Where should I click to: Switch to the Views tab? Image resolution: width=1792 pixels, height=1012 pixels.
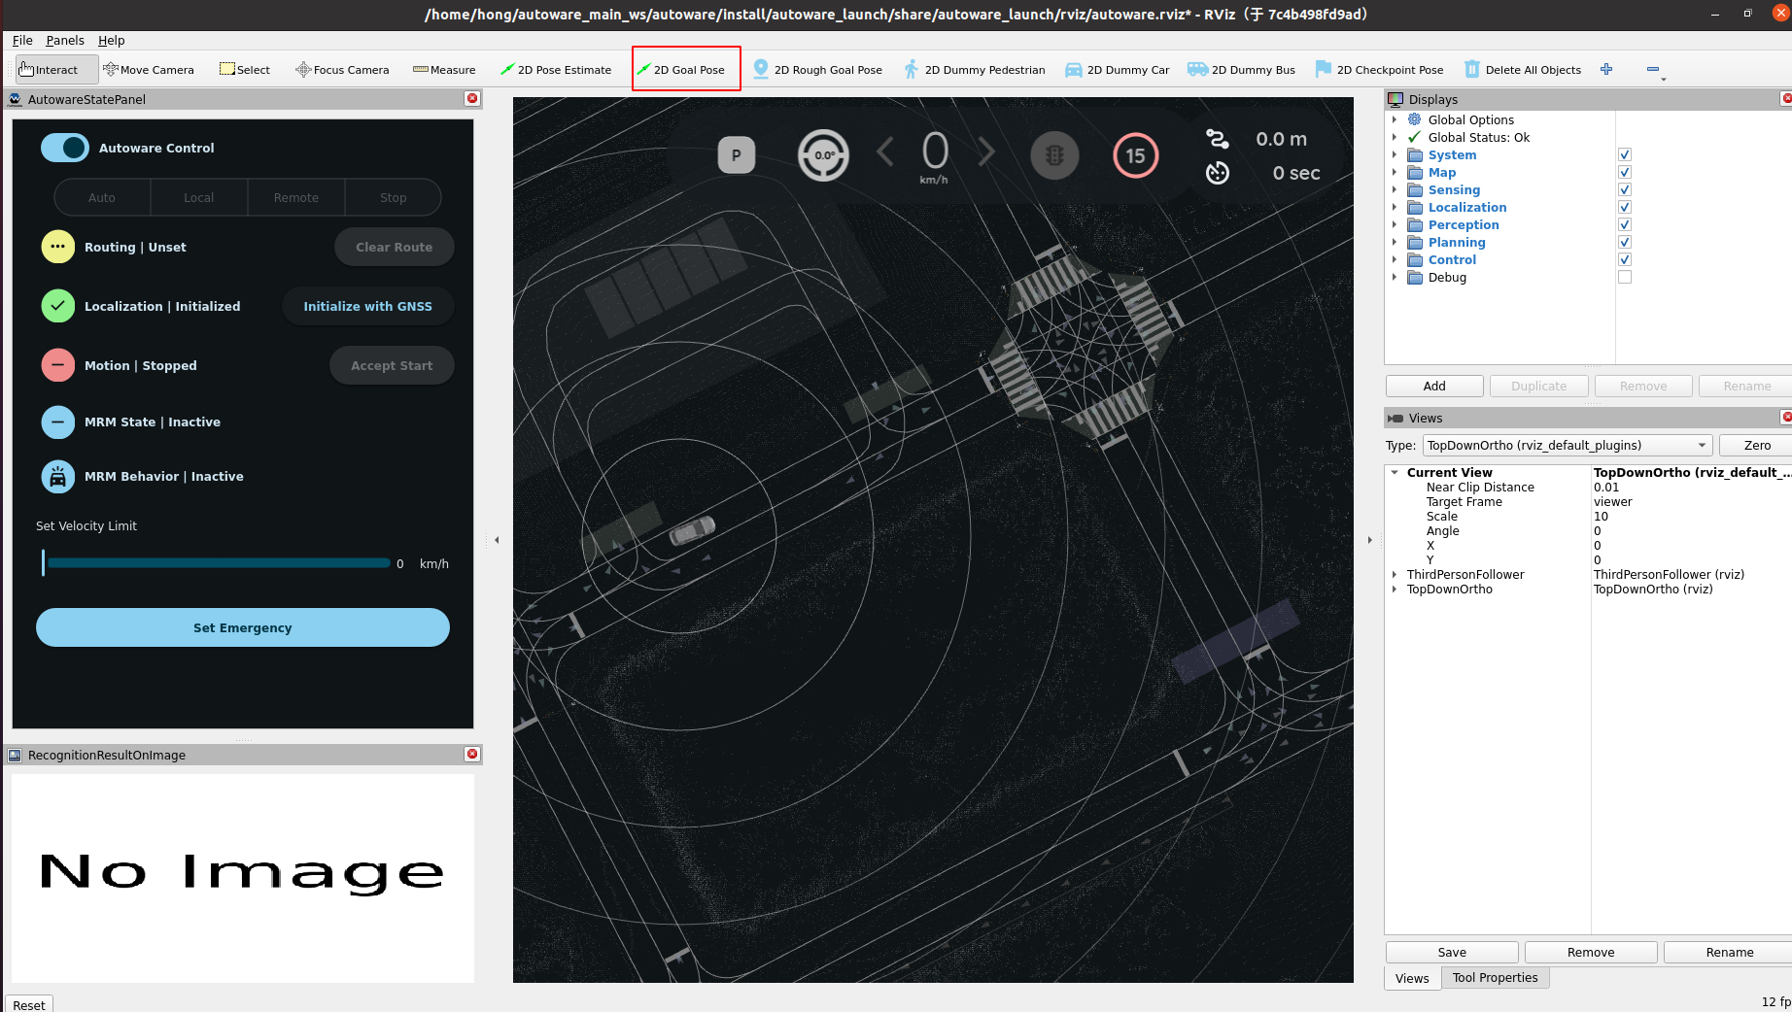[x=1412, y=978]
